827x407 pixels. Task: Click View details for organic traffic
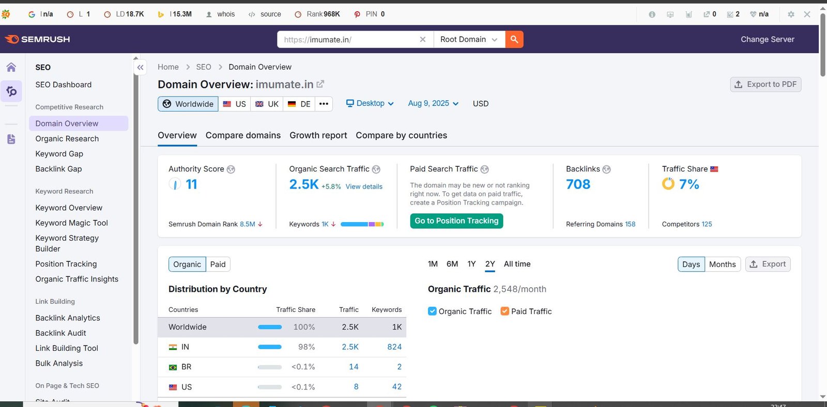[364, 186]
